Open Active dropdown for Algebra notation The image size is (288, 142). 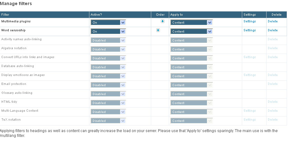[x=108, y=49]
